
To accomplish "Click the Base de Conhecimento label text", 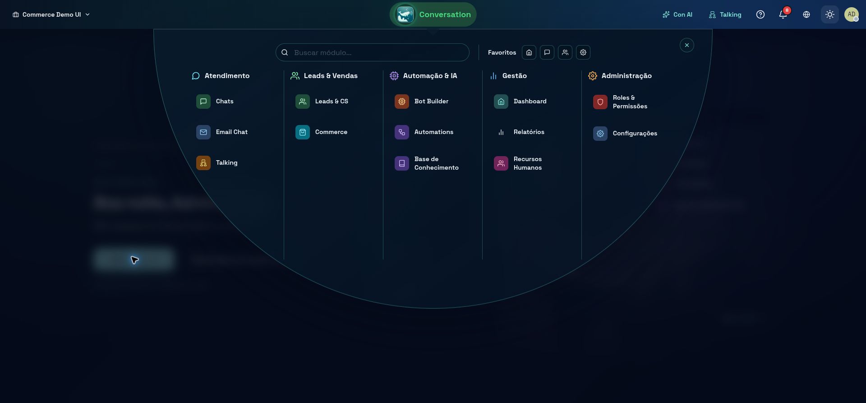I will point(437,163).
